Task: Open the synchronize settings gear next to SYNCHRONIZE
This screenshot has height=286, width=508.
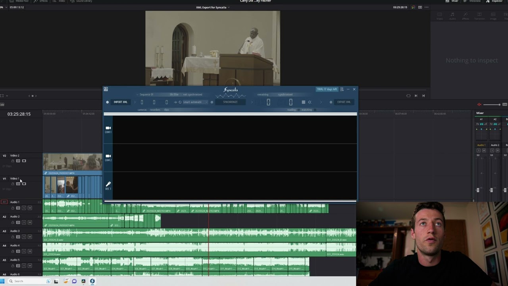Action: (212, 102)
